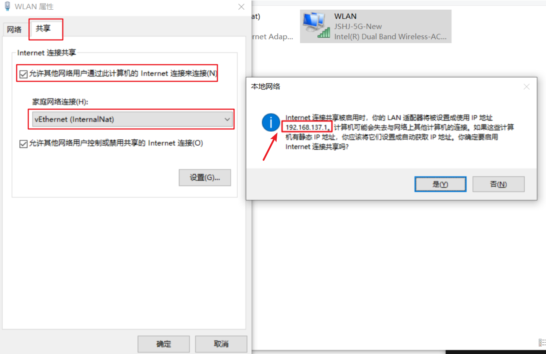Toggle 允许其他网络用户通过此计算机的 Internet 连接来连接 checkbox
Screen dimensions: 546x354
click(x=24, y=74)
